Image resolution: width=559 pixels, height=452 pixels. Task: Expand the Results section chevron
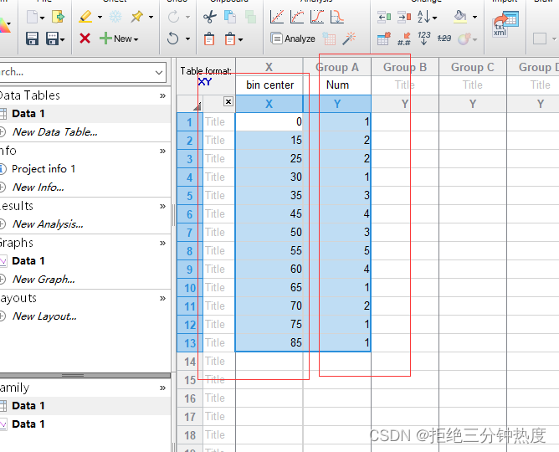point(163,206)
